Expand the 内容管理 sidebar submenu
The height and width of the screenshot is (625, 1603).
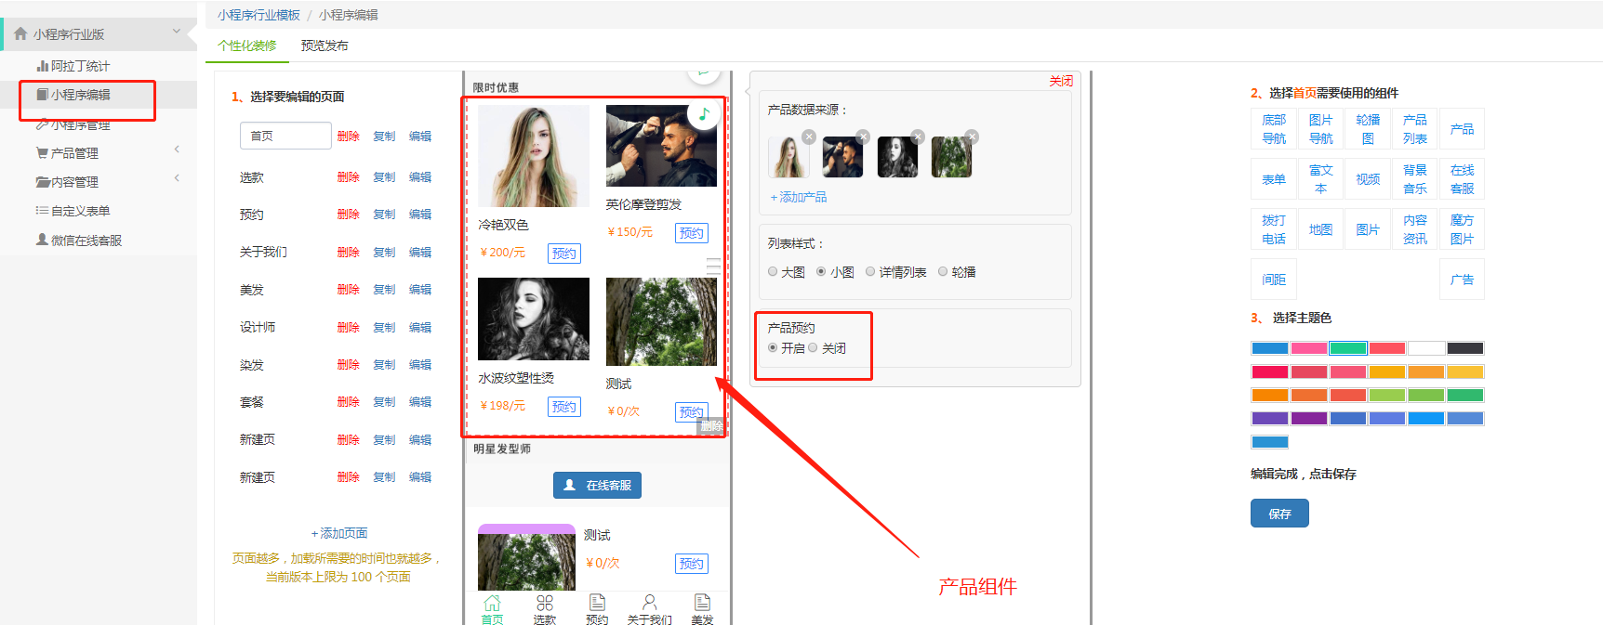(x=177, y=178)
